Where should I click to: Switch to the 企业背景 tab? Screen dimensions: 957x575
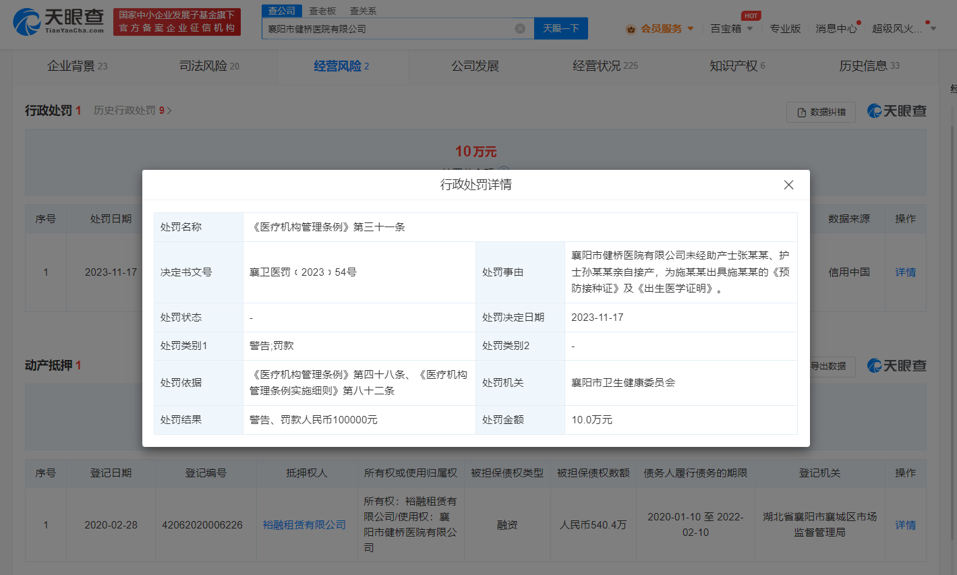77,66
